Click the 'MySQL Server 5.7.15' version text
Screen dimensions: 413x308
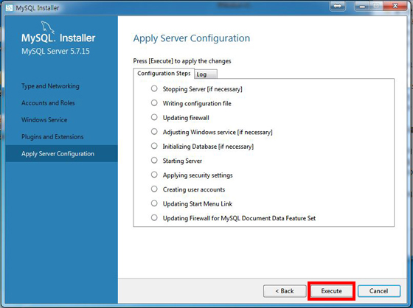tap(55, 51)
